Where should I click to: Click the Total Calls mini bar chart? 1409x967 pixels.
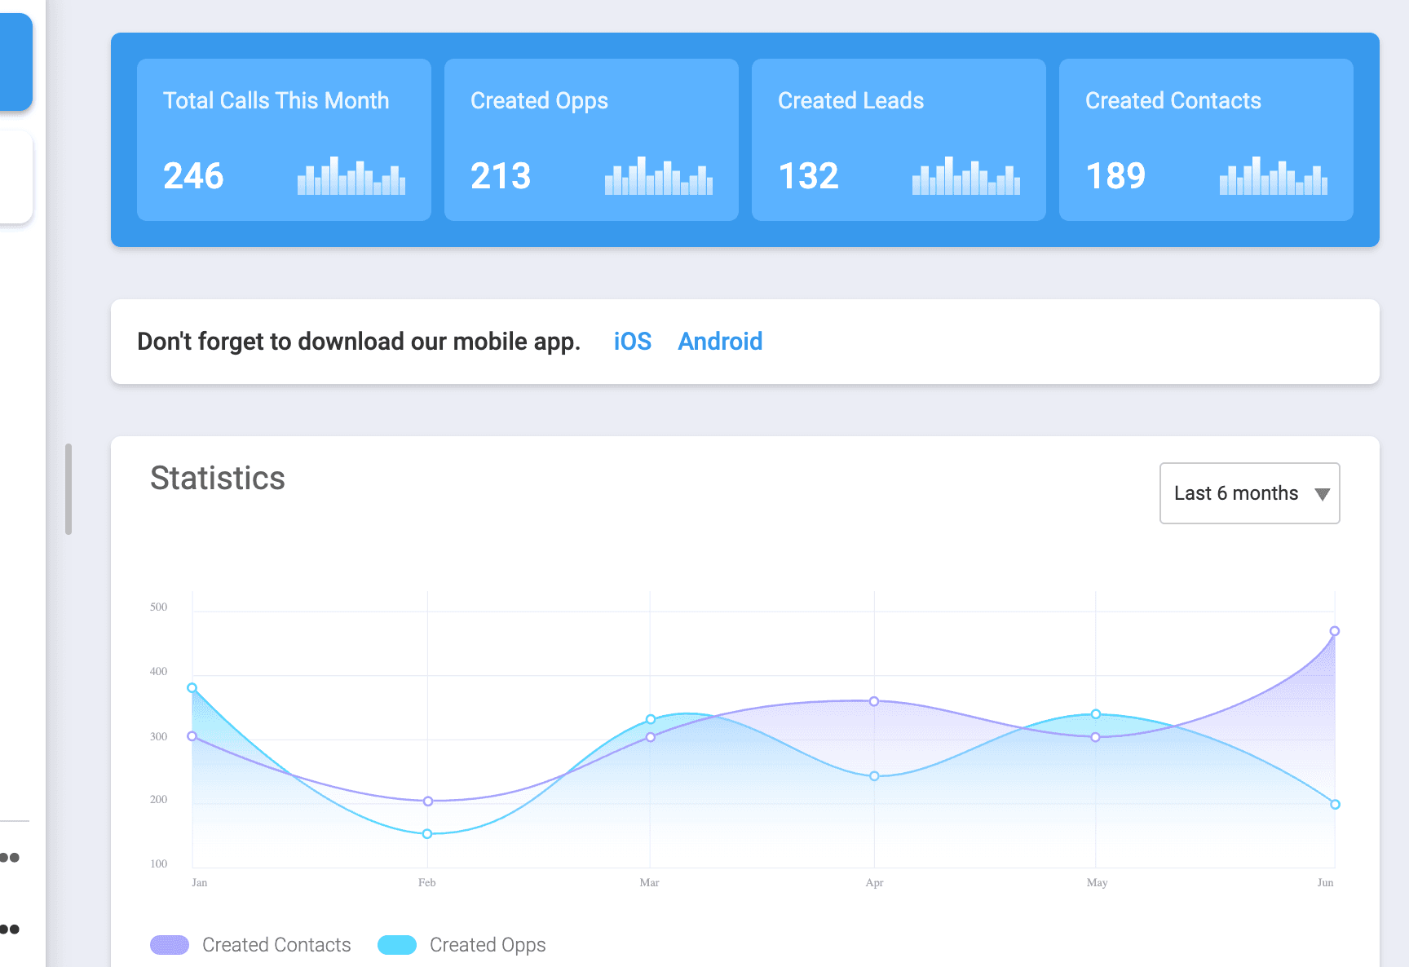[352, 175]
